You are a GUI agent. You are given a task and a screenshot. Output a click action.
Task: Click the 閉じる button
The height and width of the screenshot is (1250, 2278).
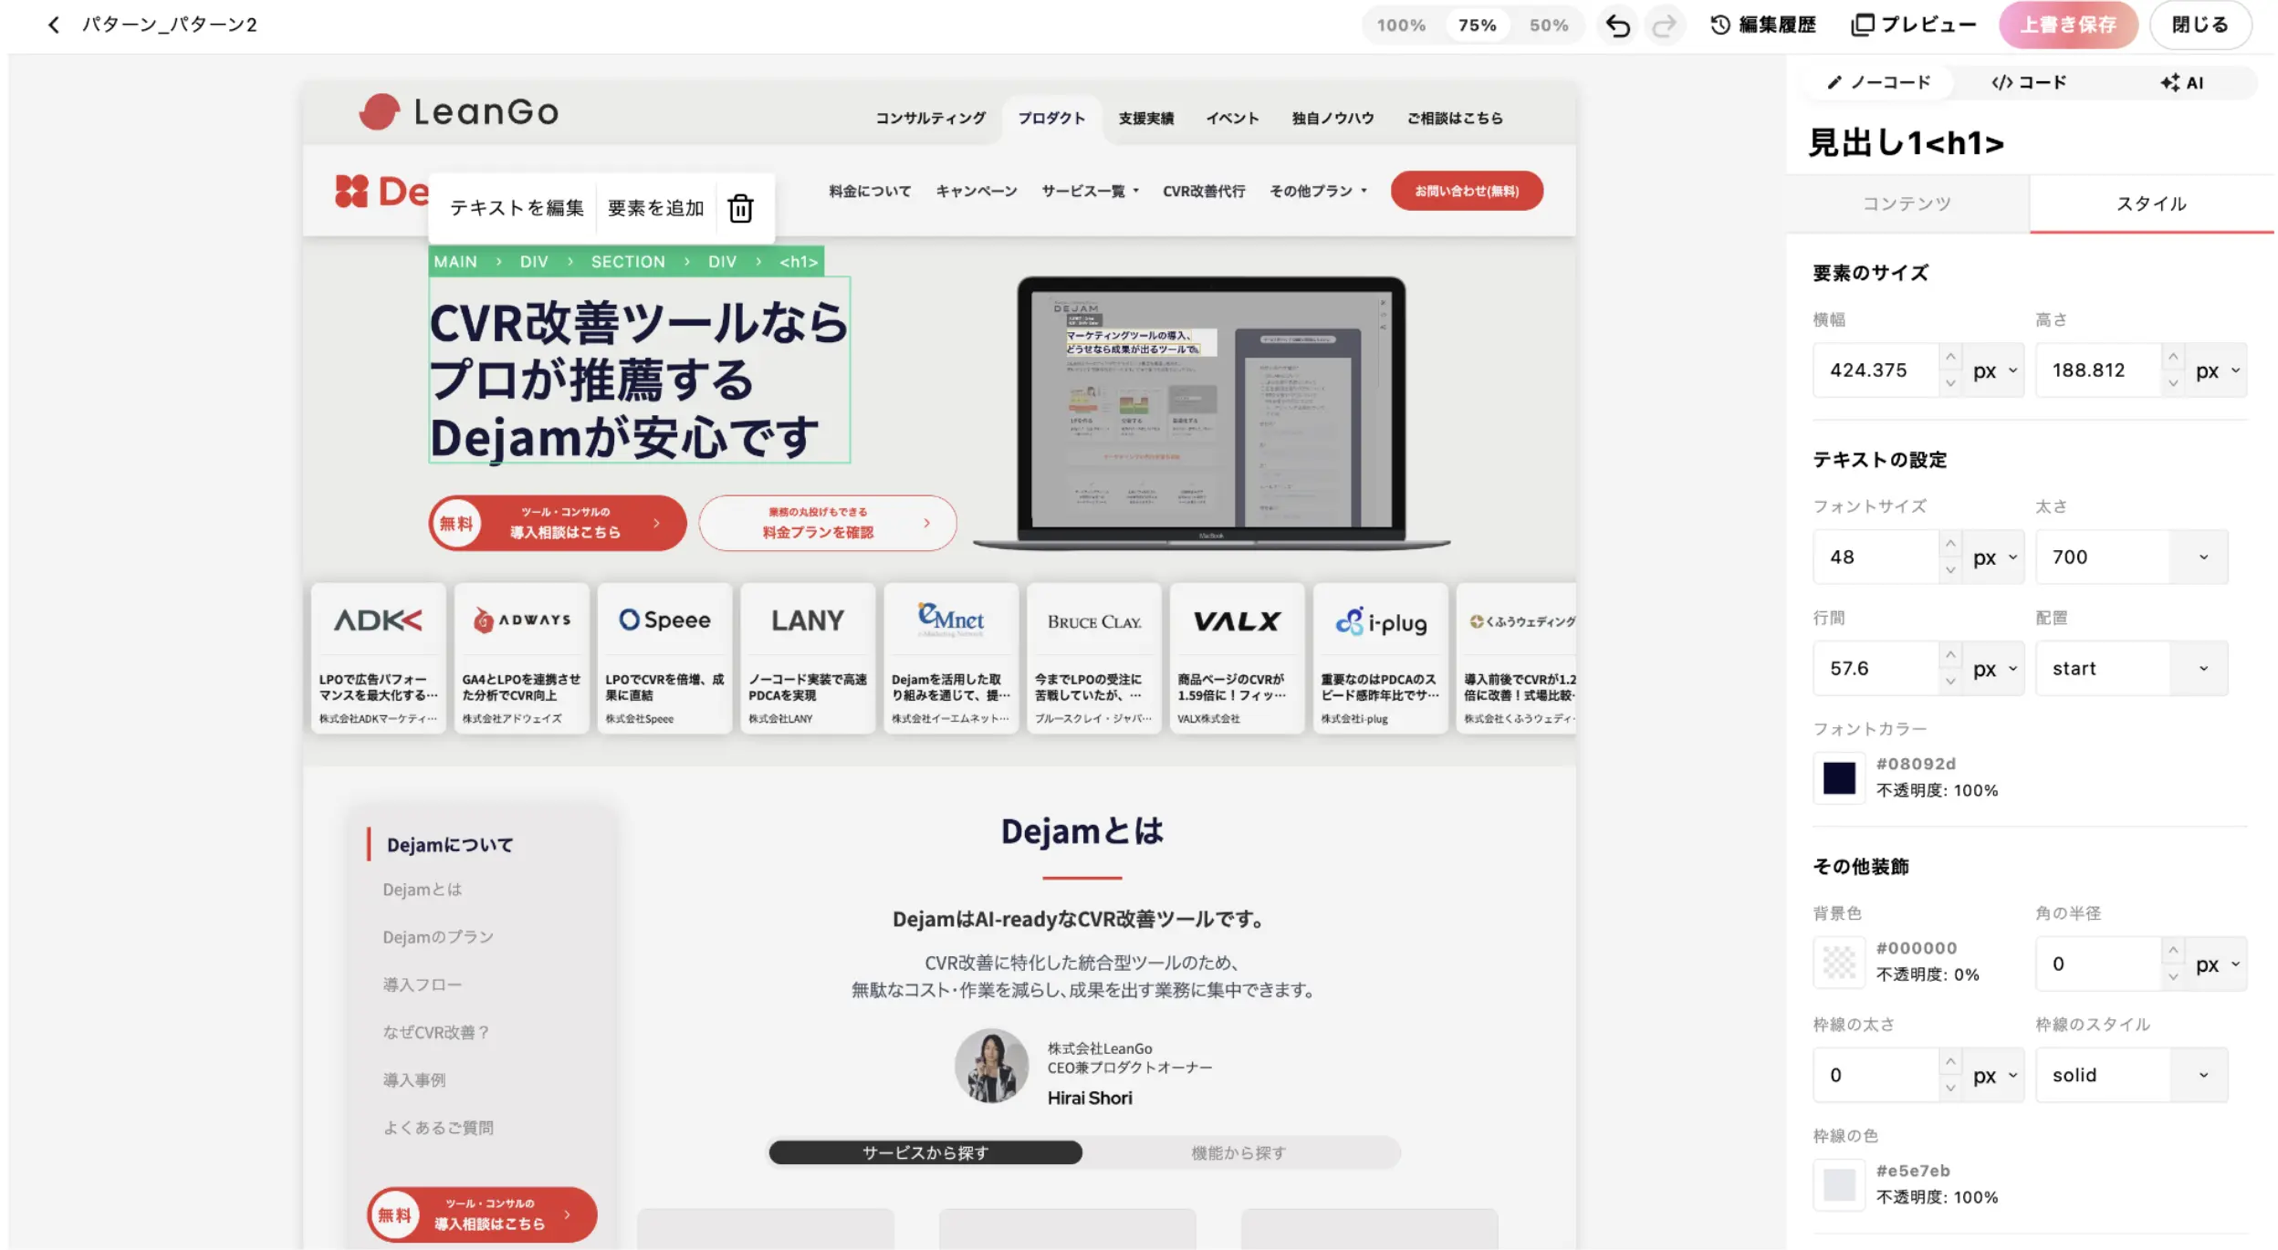(2200, 25)
